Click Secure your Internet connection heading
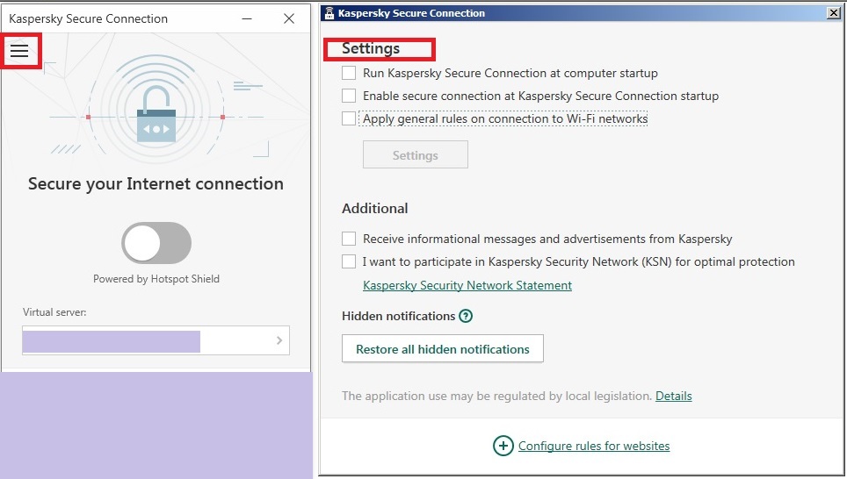The height and width of the screenshot is (479, 847). point(156,184)
